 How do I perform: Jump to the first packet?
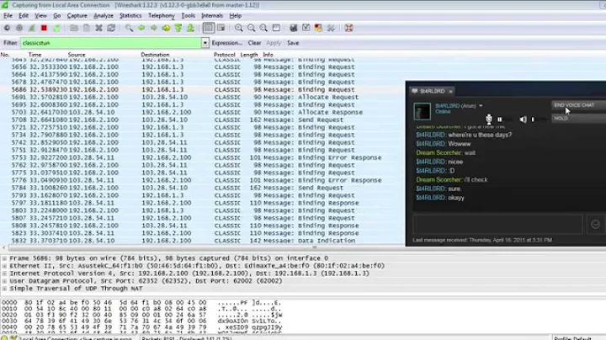click(178, 28)
